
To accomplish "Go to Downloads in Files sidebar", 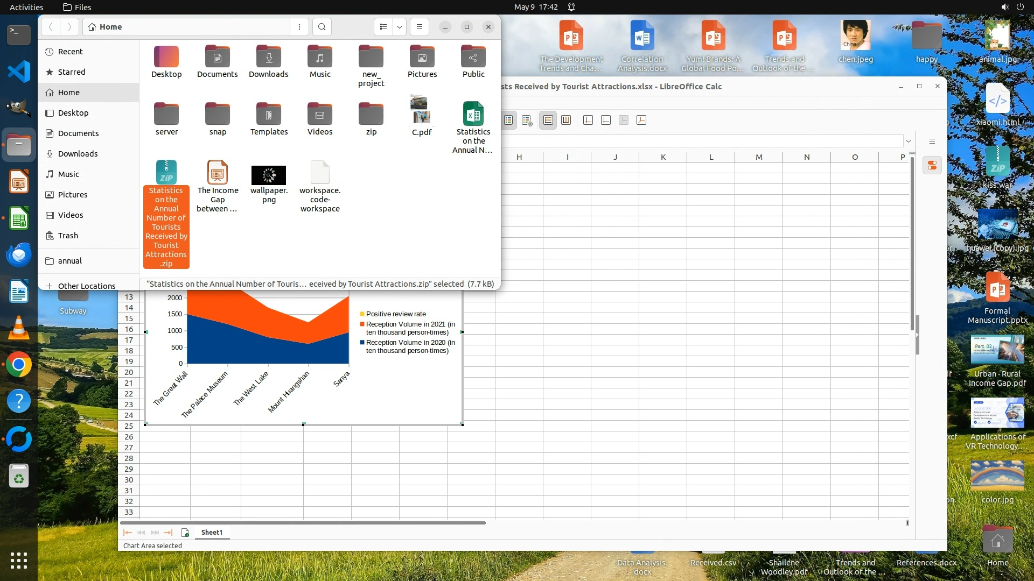I will pos(78,154).
